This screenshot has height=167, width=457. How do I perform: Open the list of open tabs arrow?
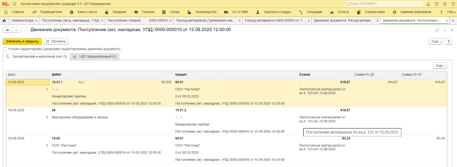[453, 21]
